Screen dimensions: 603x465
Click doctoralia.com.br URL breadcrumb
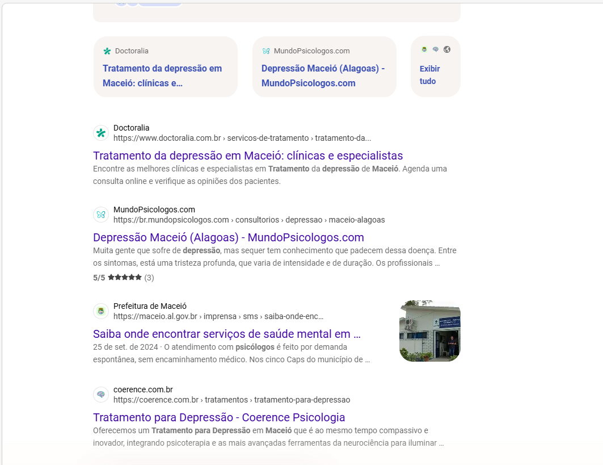pos(242,138)
